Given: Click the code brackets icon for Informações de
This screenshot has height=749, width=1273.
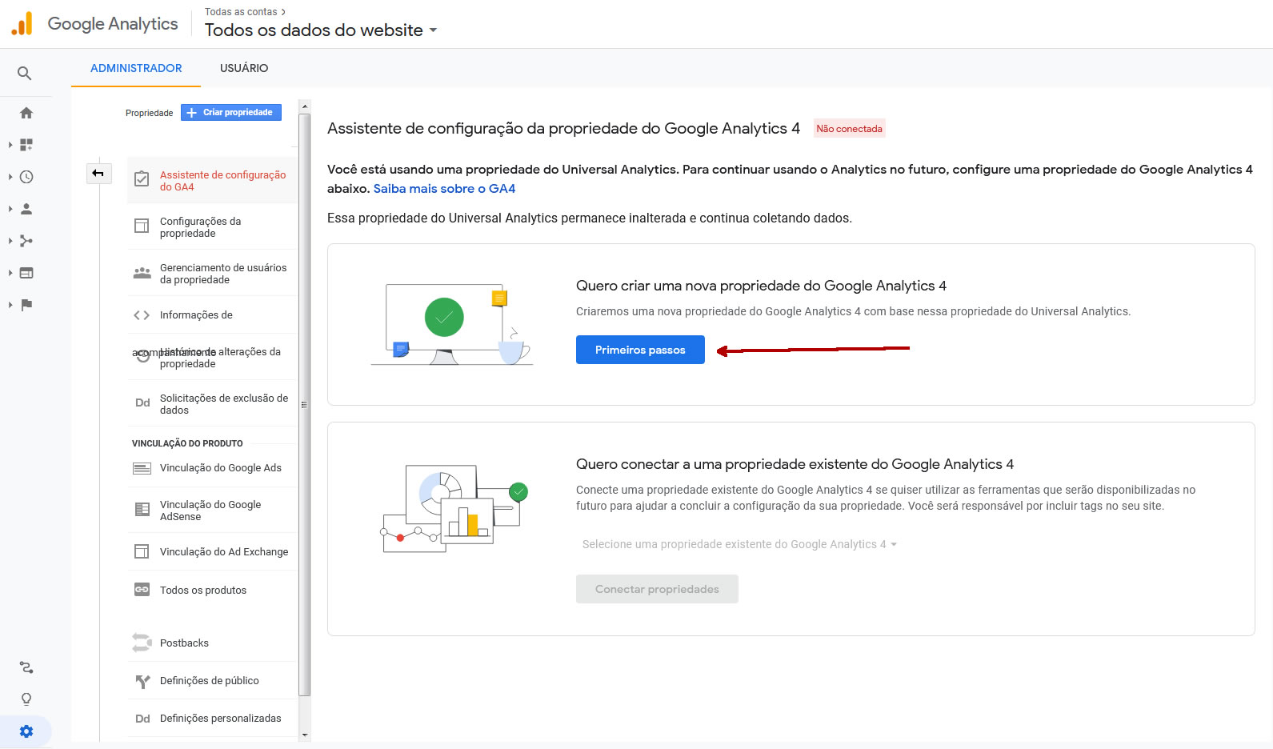Looking at the screenshot, I should point(142,315).
